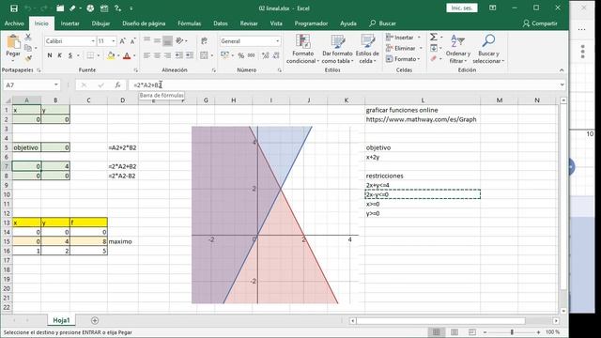
Task: Add a new sheet plus icon
Action: [x=95, y=320]
